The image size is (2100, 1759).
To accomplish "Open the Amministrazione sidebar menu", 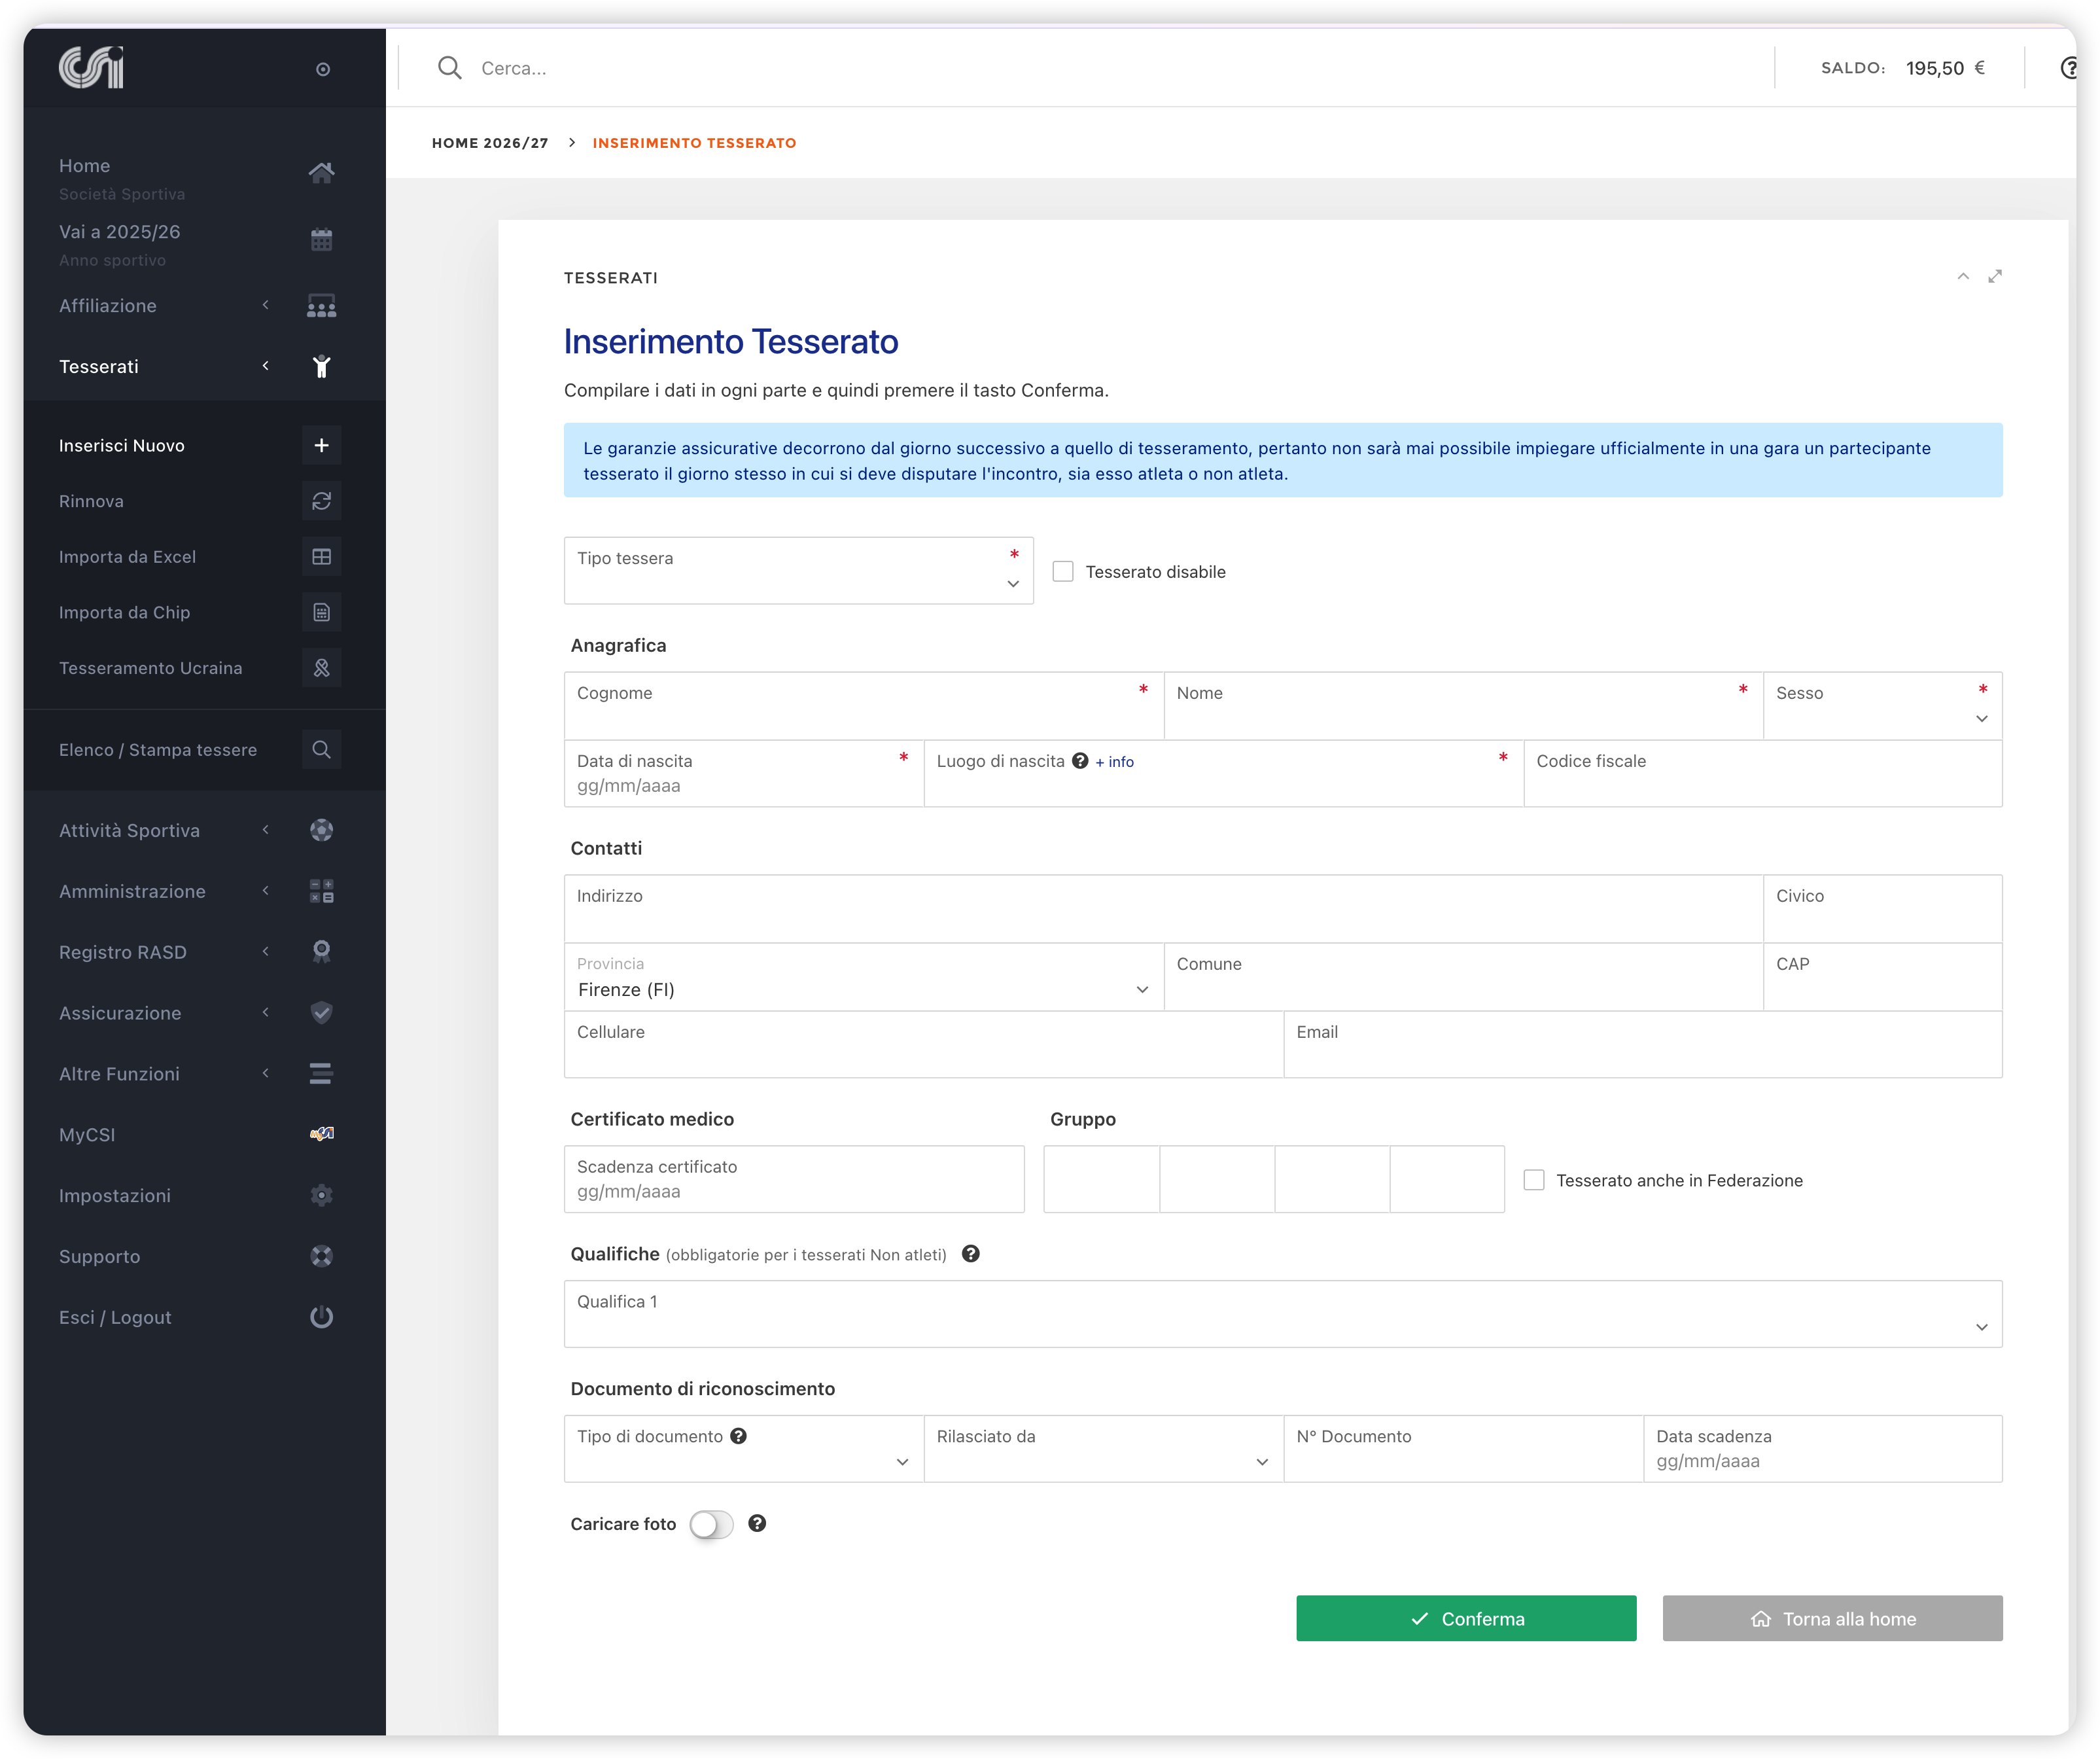I will coord(204,891).
